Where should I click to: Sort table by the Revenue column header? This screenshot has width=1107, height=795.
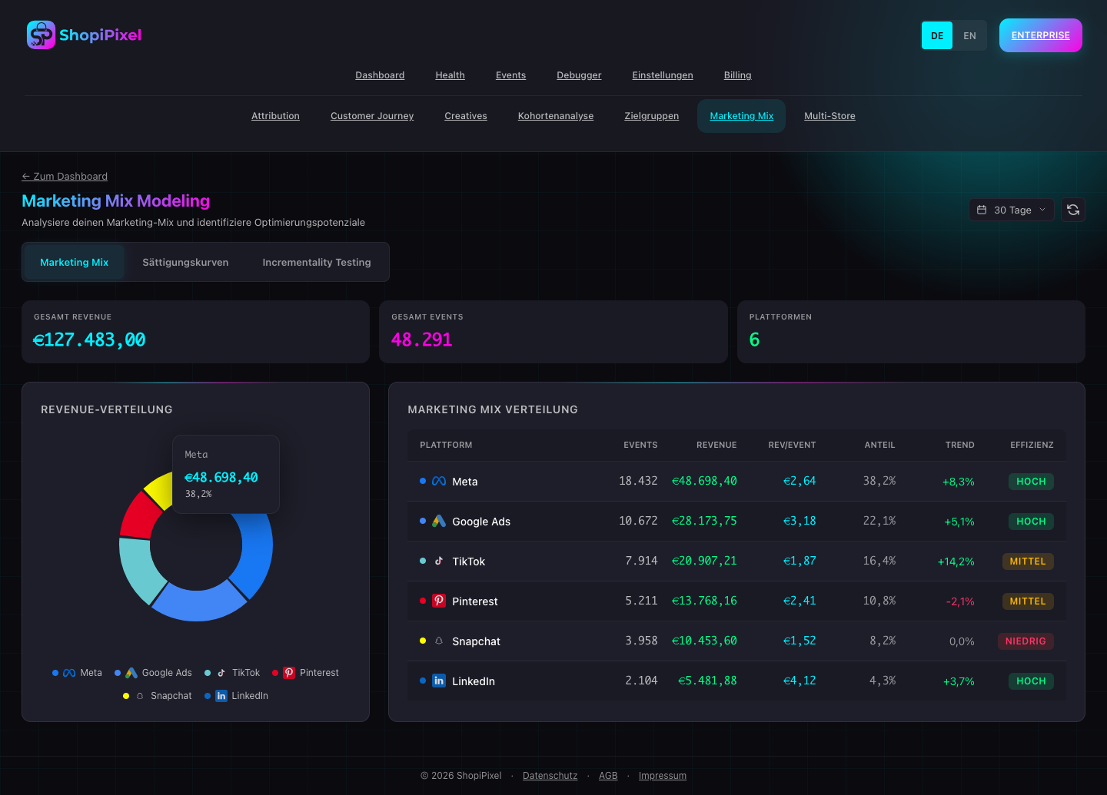point(716,445)
